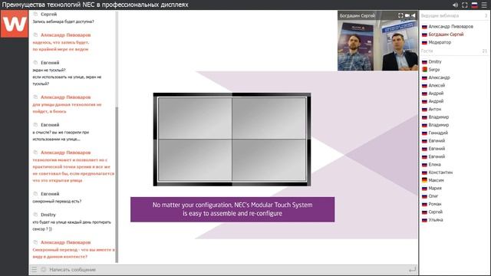Select guest Роман in participants list

pyautogui.click(x=435, y=204)
